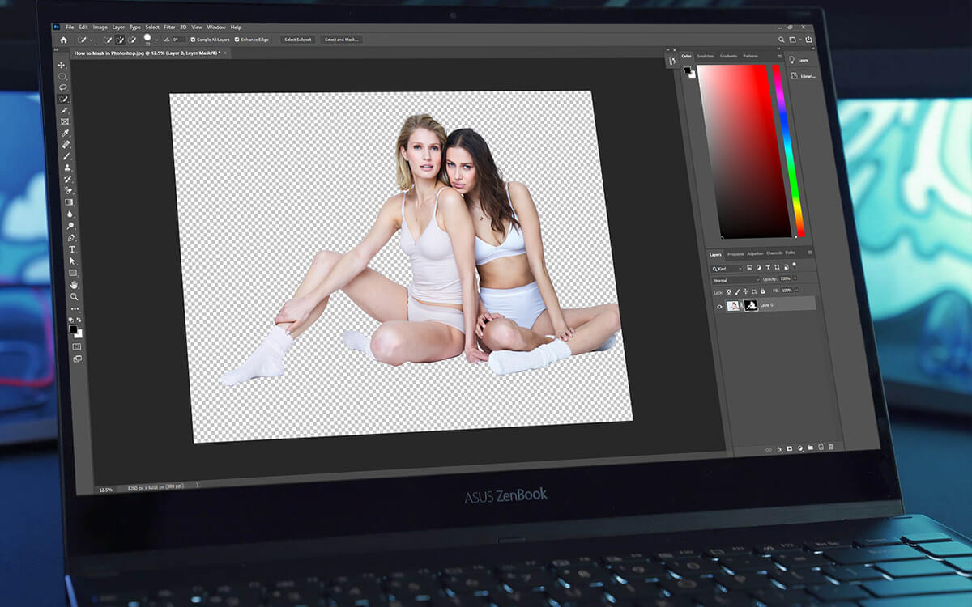Hide the Layer 0 layer
The height and width of the screenshot is (607, 972).
click(718, 307)
